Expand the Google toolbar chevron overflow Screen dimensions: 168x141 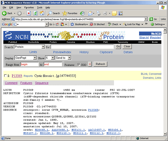click(x=146, y=24)
